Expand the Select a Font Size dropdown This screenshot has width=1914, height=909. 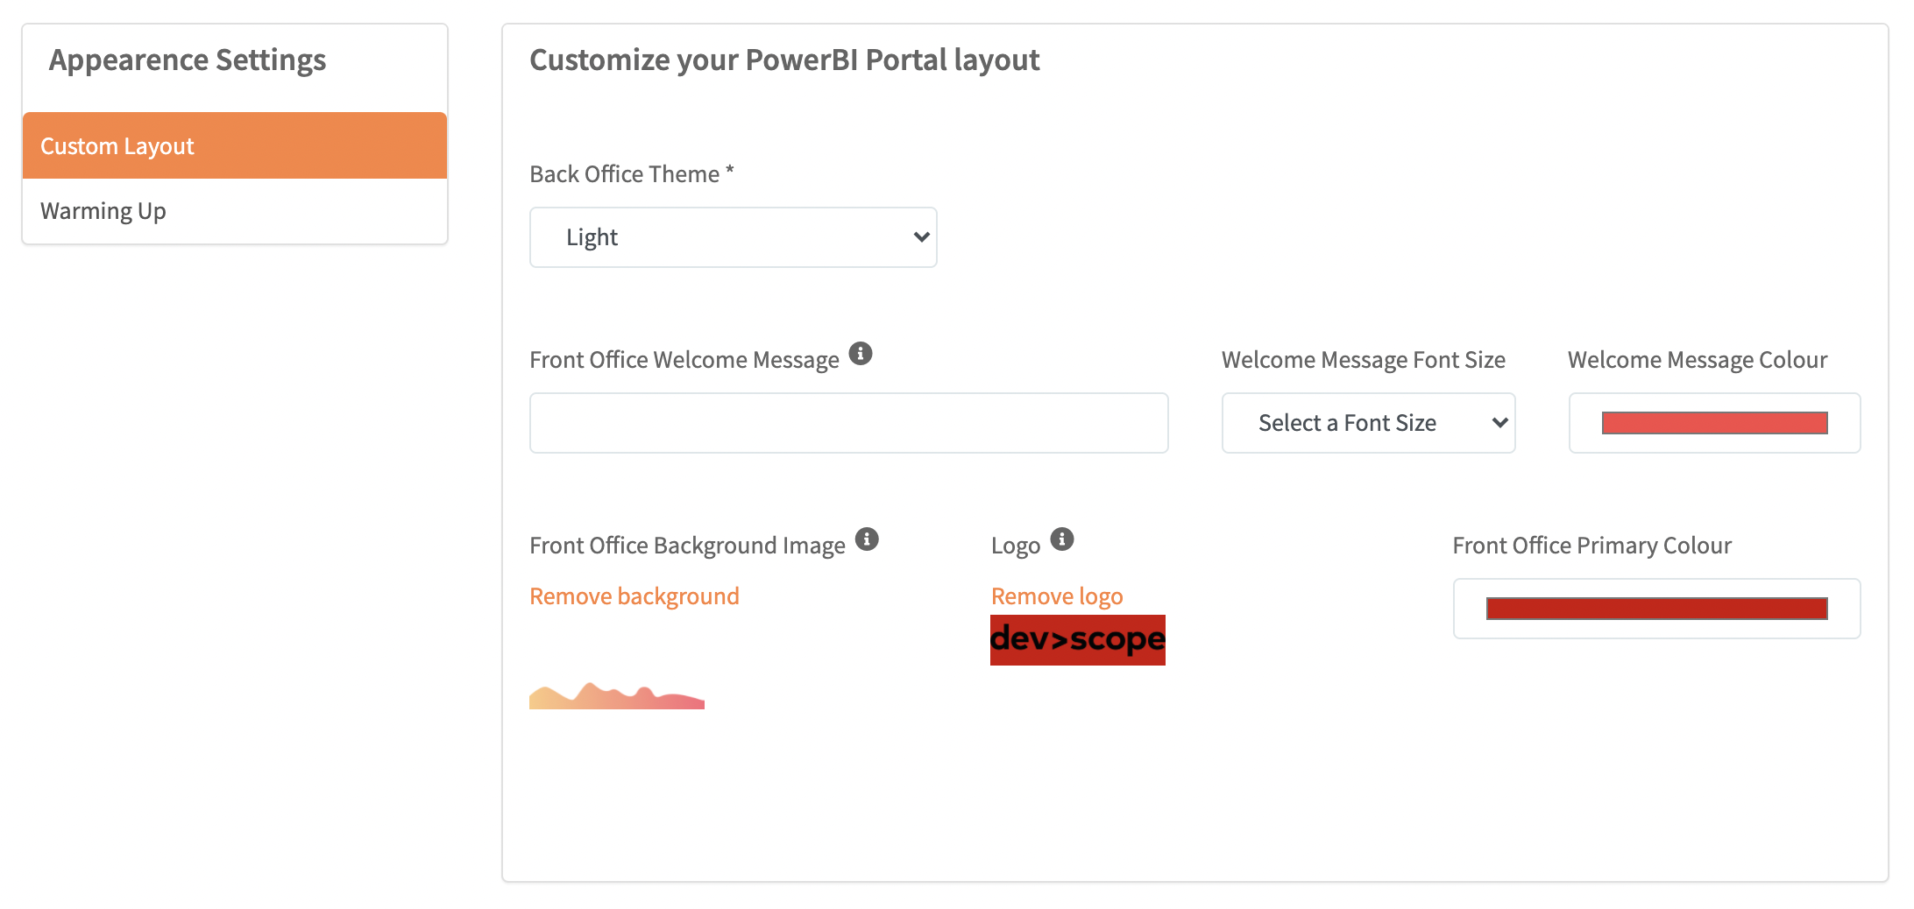click(1368, 423)
